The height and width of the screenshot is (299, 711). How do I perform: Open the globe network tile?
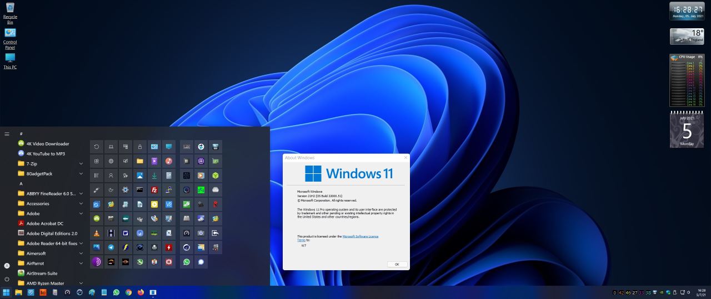(x=111, y=161)
